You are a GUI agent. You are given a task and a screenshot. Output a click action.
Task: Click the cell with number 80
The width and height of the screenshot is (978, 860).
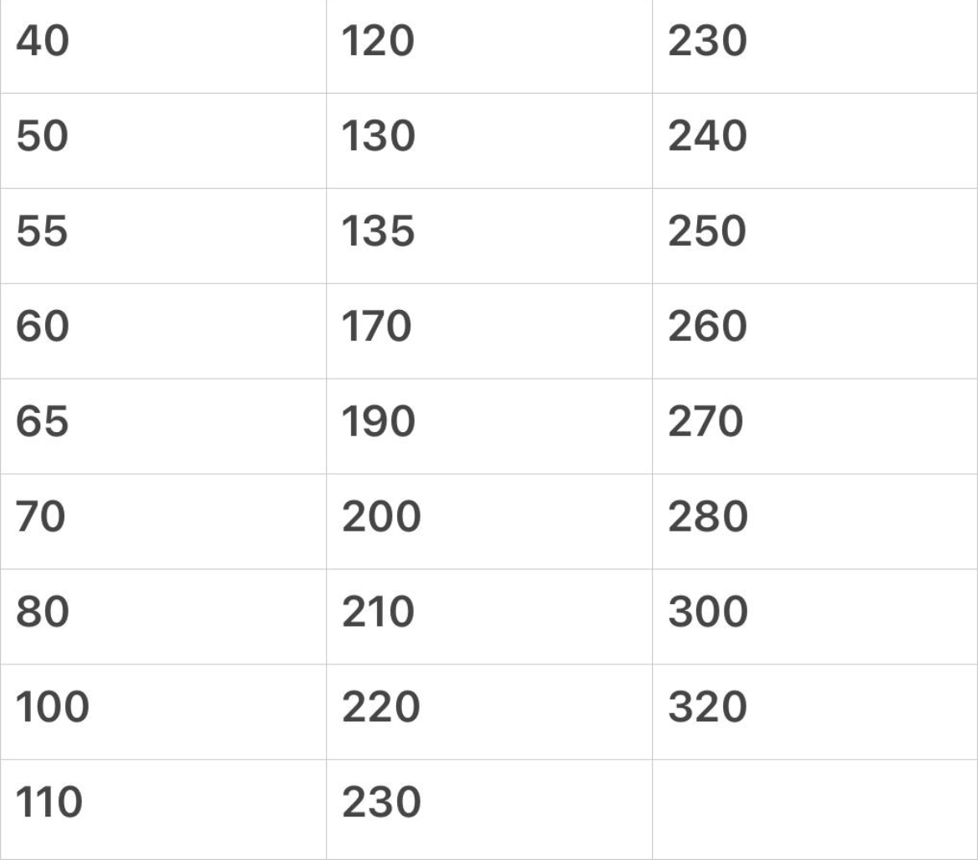pos(42,613)
